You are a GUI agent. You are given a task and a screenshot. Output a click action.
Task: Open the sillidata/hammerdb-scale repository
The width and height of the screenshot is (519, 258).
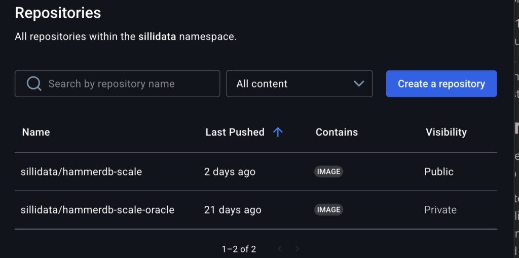(81, 171)
